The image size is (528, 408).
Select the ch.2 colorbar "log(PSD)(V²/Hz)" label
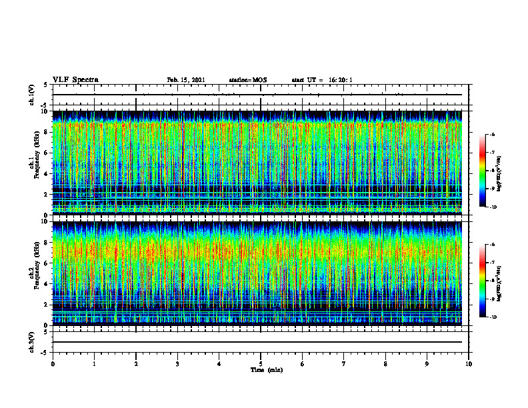click(x=499, y=283)
